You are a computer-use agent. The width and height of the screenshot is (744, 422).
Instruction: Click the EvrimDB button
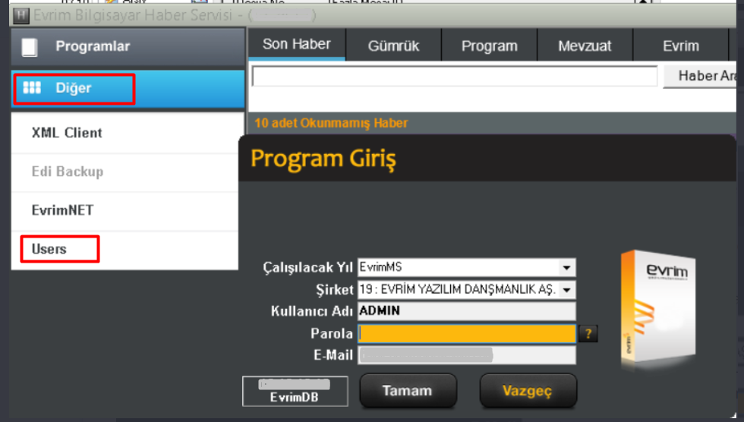(295, 391)
